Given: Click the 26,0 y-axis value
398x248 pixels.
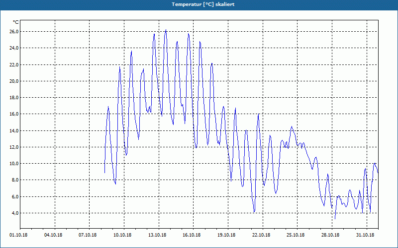Looking at the screenshot, I should [14, 32].
